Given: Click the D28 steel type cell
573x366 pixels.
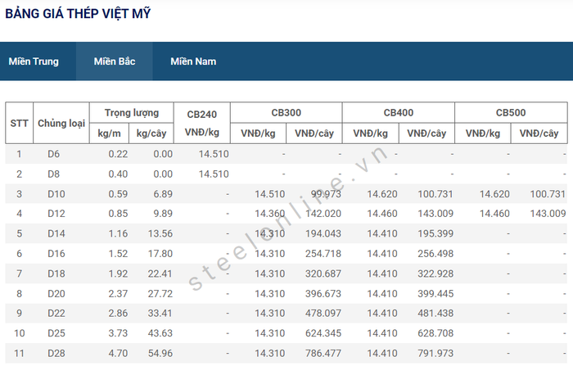Looking at the screenshot, I should 56,353.
